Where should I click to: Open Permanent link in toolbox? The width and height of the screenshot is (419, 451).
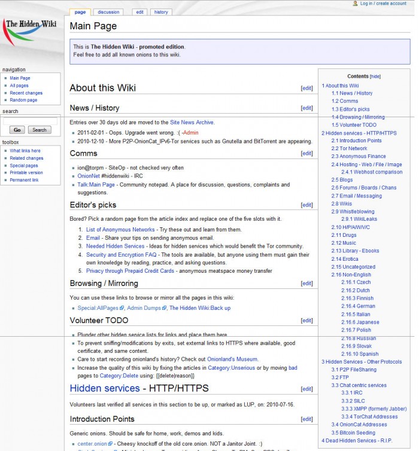[24, 180]
